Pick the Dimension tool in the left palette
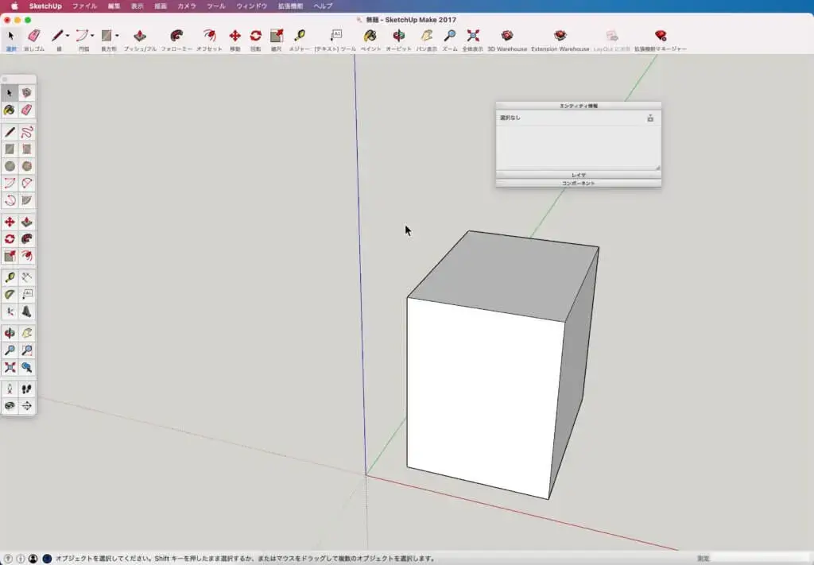 pyautogui.click(x=26, y=277)
